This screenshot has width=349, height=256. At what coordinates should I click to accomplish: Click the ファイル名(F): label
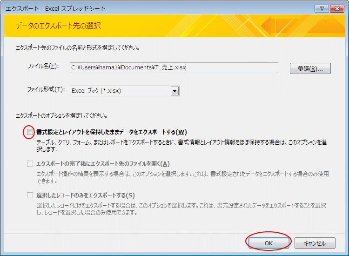[43, 66]
